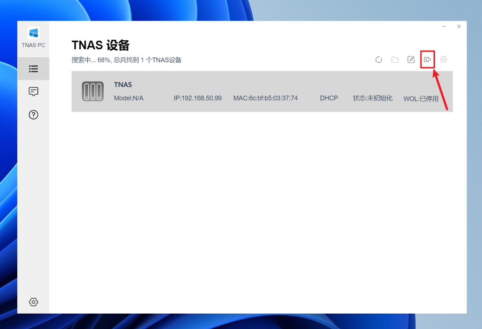Click the folder icon in the toolbar

pos(395,59)
